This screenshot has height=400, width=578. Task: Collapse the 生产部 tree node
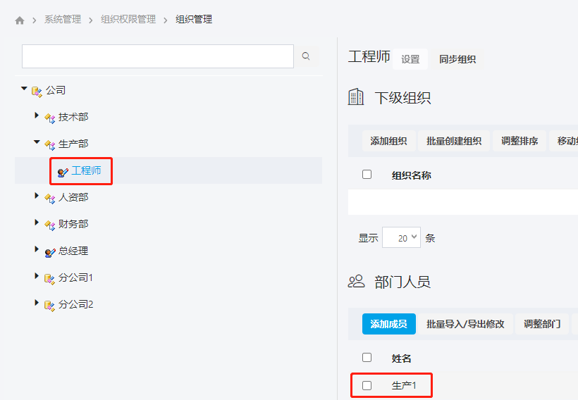37,143
